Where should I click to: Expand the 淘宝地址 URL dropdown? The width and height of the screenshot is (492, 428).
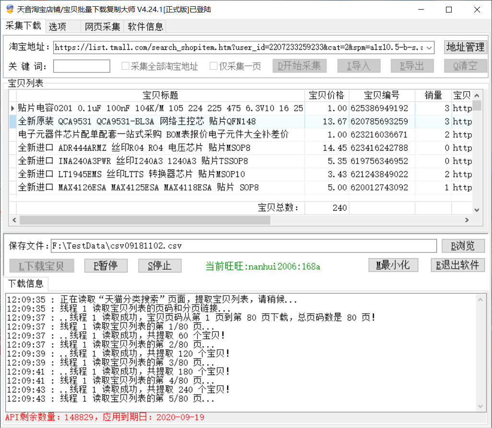coord(429,48)
